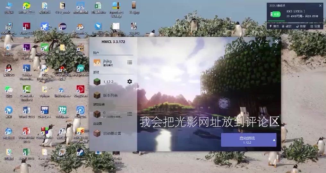Open the 1.12.2 game settings gear in HMCL

[130, 82]
